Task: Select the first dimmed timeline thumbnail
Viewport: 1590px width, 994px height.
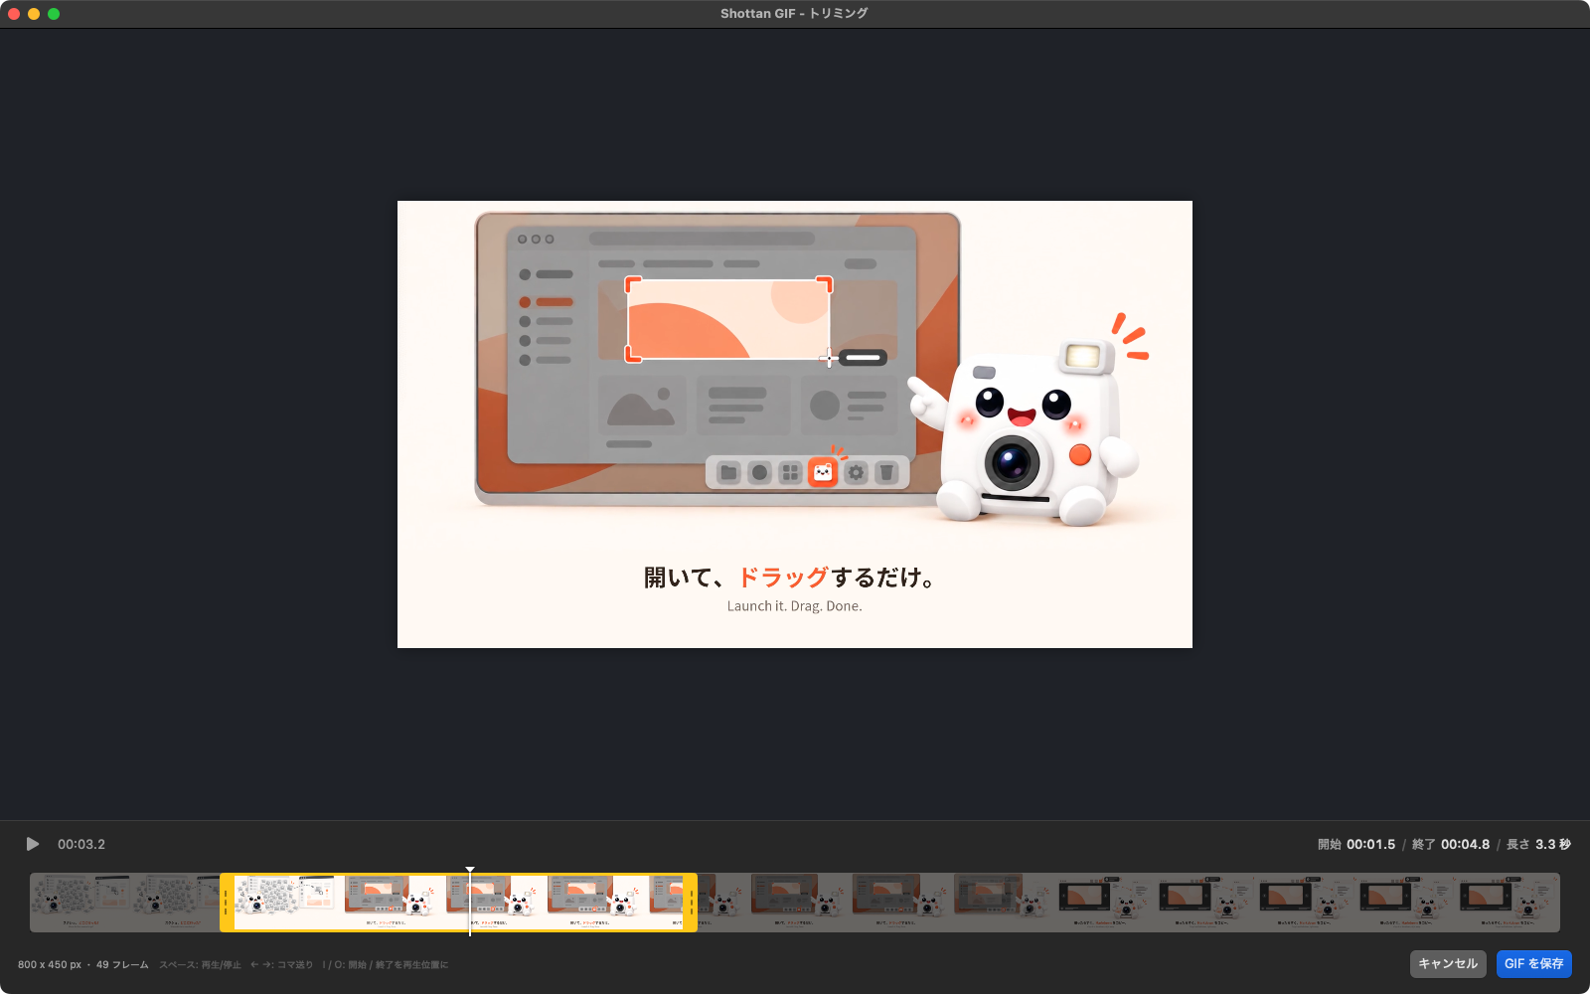Action: click(x=80, y=903)
